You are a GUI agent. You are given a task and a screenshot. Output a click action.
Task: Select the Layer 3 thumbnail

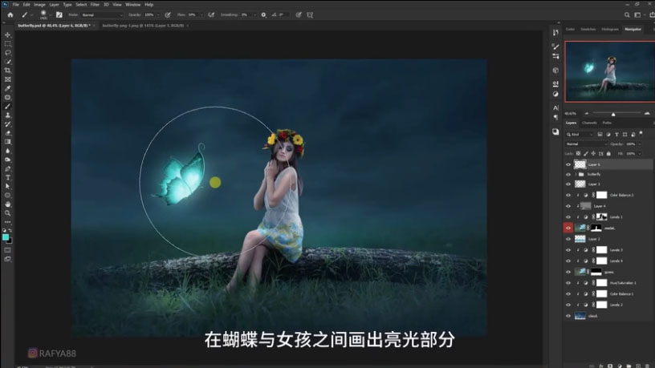[580, 184]
